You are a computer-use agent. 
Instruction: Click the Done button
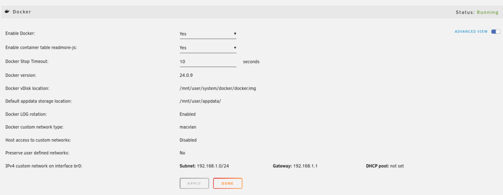[x=227, y=183]
